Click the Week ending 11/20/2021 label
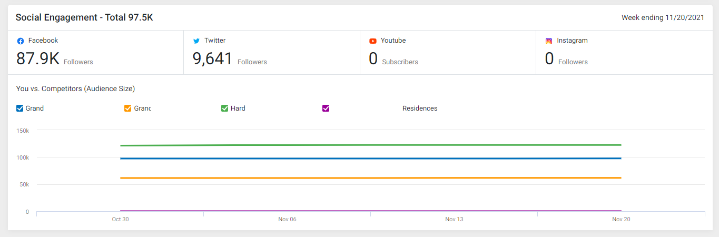The height and width of the screenshot is (237, 719). point(663,18)
